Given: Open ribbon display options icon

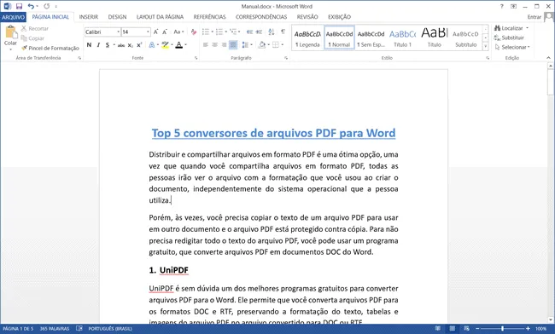Looking at the screenshot, I should click(x=513, y=6).
